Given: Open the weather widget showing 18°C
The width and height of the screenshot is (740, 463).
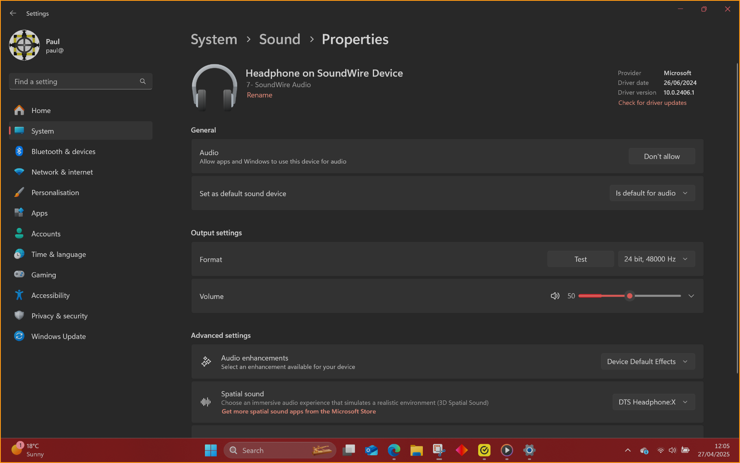Looking at the screenshot, I should pyautogui.click(x=28, y=450).
